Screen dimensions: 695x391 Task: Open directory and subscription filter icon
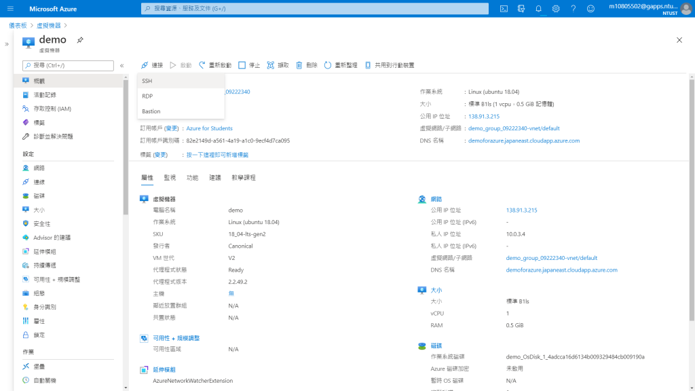(521, 8)
